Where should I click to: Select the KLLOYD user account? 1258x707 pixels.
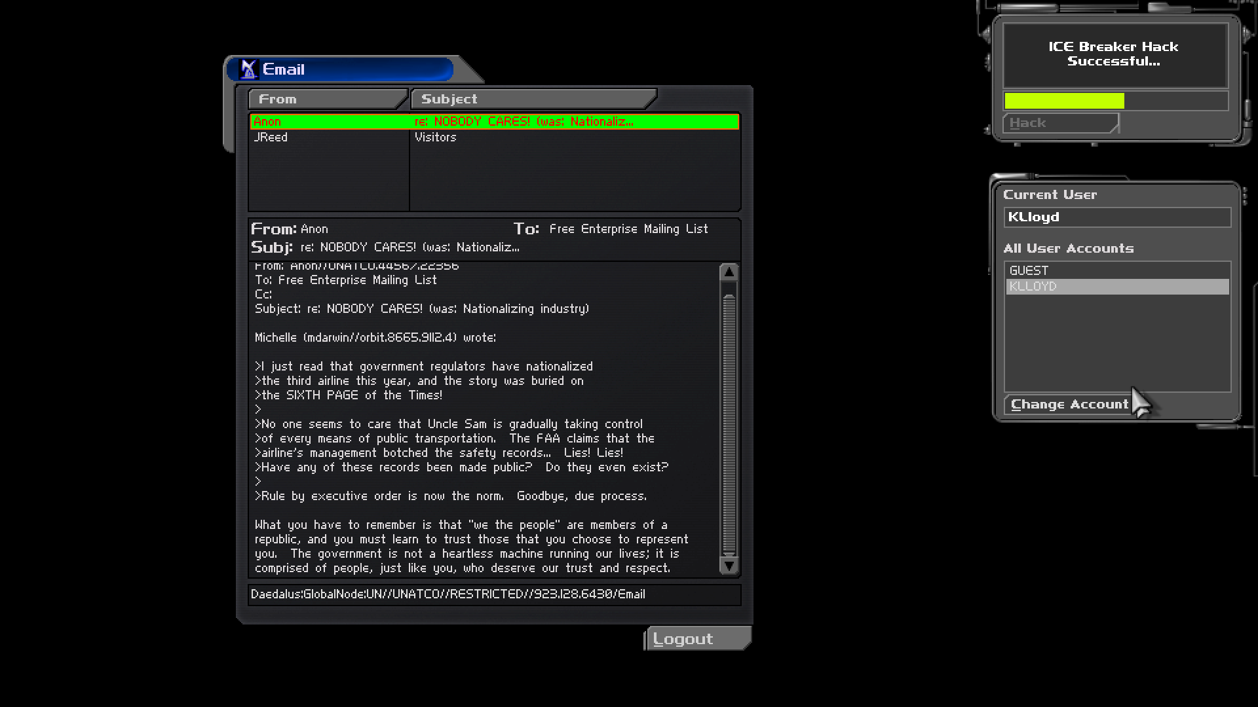(x=1117, y=287)
